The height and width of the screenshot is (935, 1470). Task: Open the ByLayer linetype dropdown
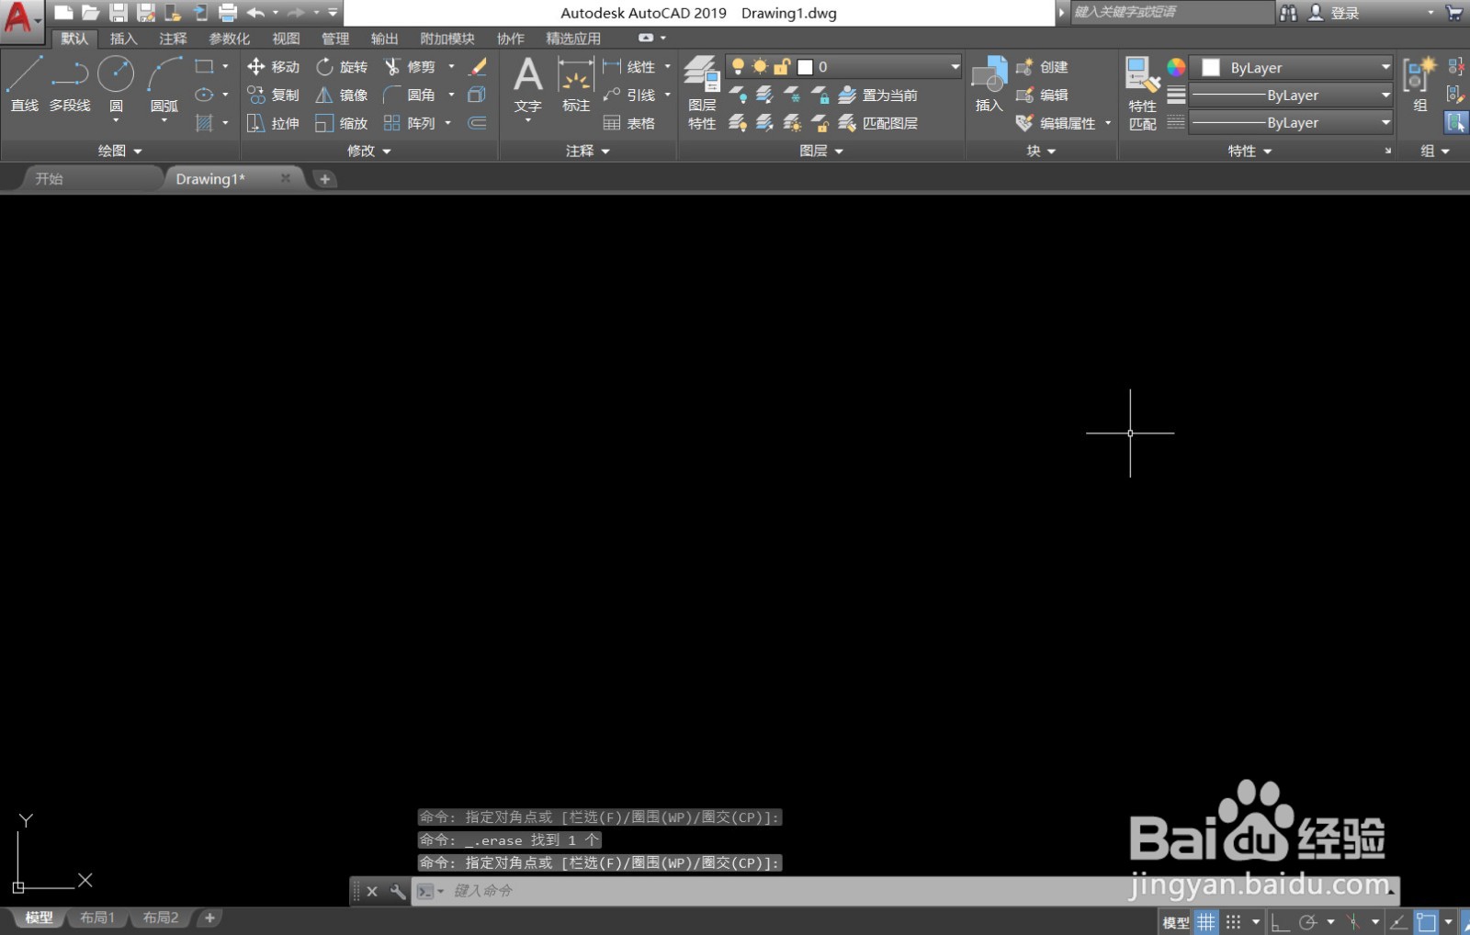tap(1291, 122)
